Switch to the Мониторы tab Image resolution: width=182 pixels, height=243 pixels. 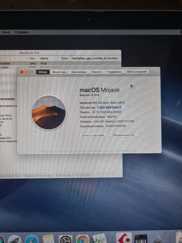pyautogui.click(x=59, y=72)
